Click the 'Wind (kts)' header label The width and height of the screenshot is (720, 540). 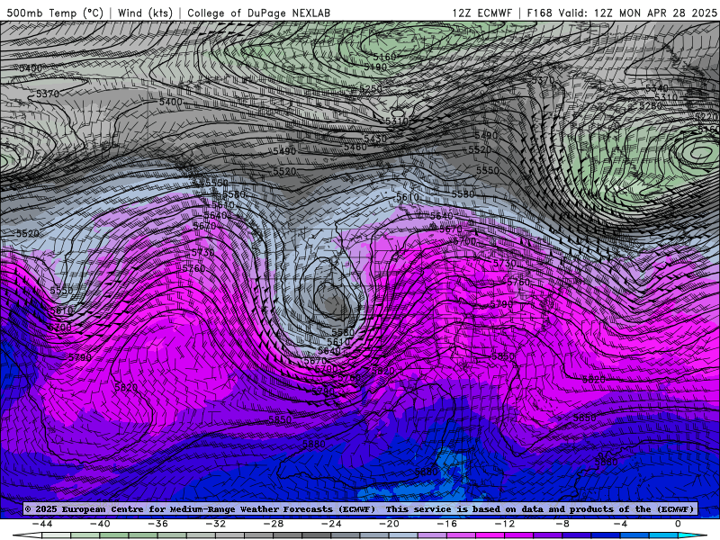pyautogui.click(x=145, y=13)
